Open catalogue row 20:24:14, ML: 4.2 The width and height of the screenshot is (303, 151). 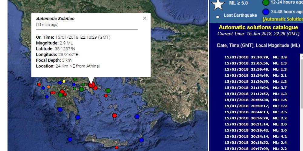pos(255,137)
